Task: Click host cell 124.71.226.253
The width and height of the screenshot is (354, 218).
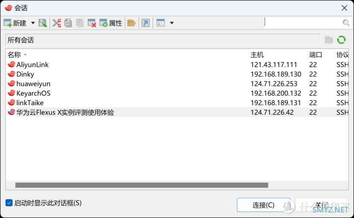Action: (x=274, y=84)
